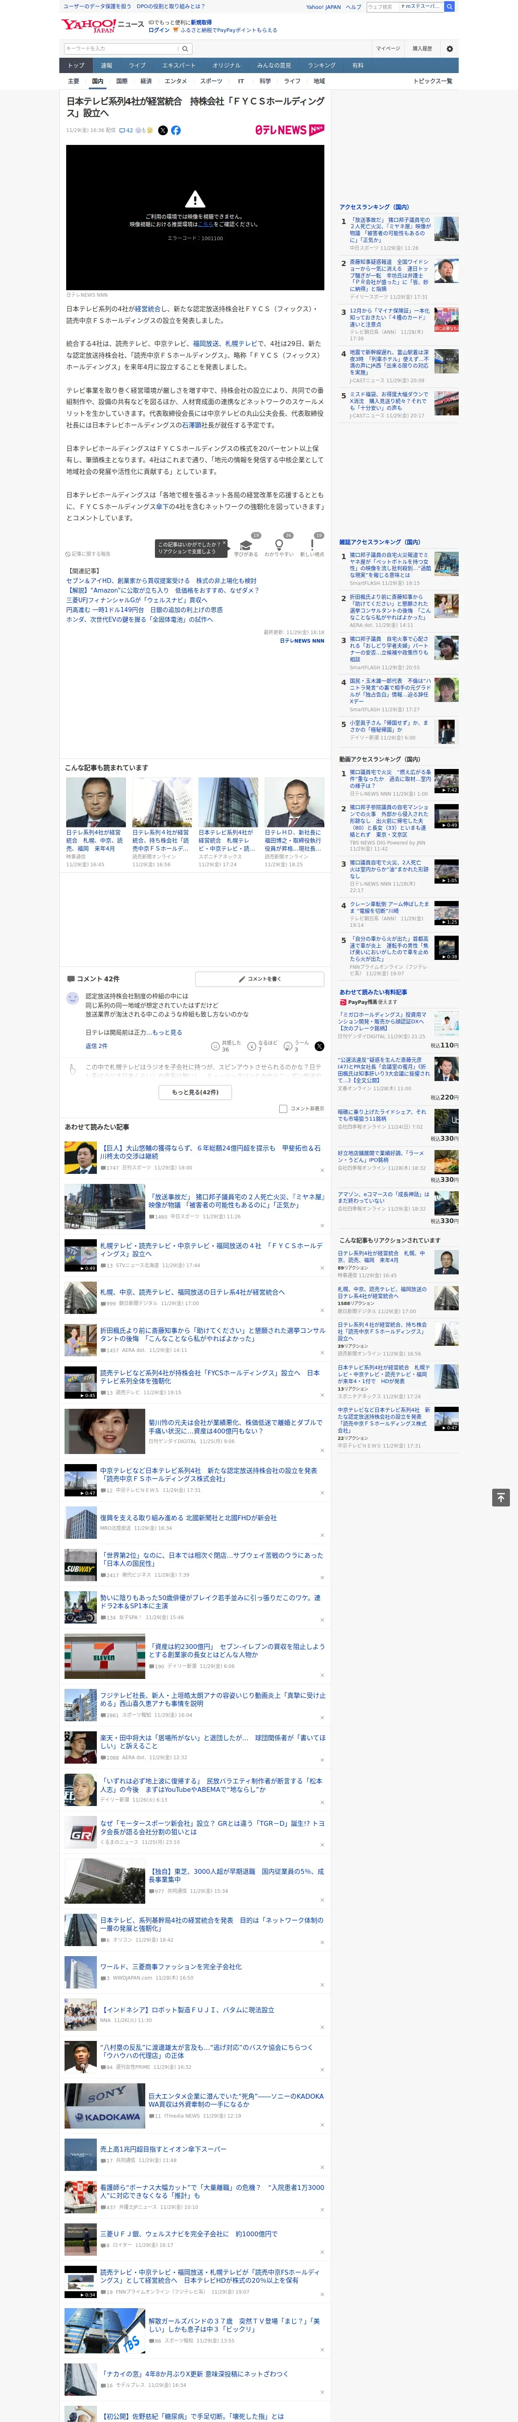Screen dimensions: 518x2422
Task: React with the わかりやすい lightbulb icon
Action: pos(278,545)
